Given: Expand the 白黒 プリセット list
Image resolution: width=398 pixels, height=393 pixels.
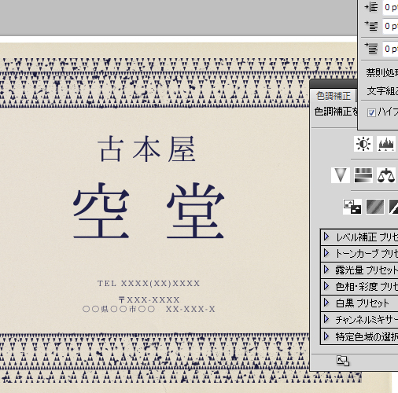Looking at the screenshot, I should click(x=326, y=303).
